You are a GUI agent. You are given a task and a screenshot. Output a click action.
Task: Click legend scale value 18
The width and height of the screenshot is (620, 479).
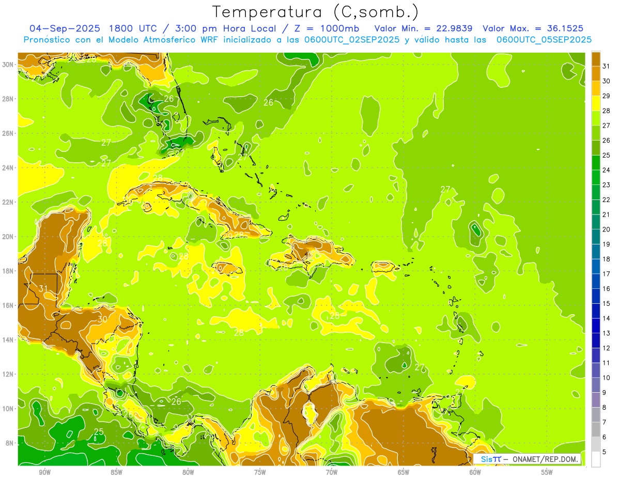pos(607,259)
